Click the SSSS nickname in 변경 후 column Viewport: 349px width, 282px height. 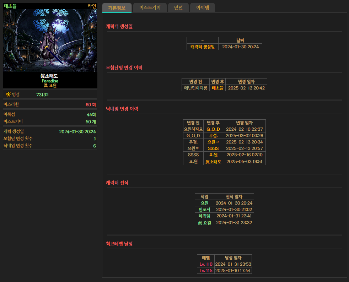[x=213, y=148]
